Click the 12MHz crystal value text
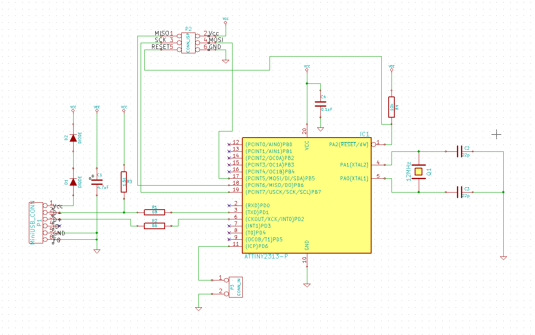 point(408,171)
